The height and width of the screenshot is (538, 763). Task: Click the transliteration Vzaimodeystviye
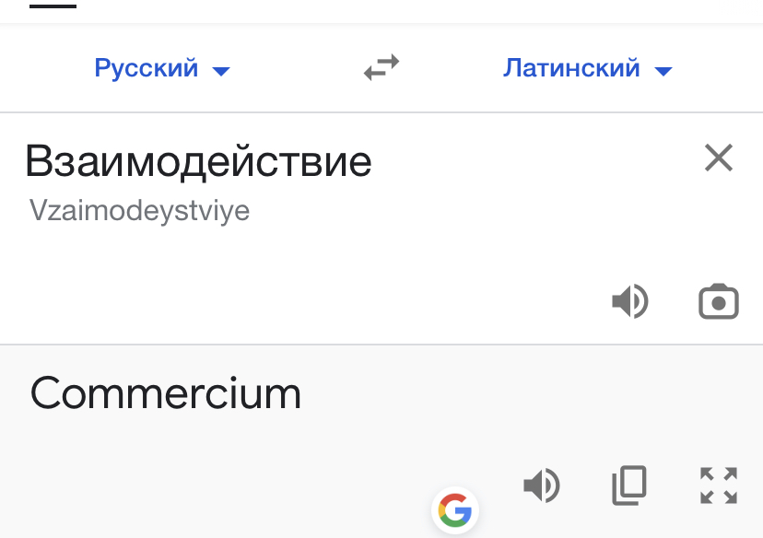pyautogui.click(x=139, y=211)
